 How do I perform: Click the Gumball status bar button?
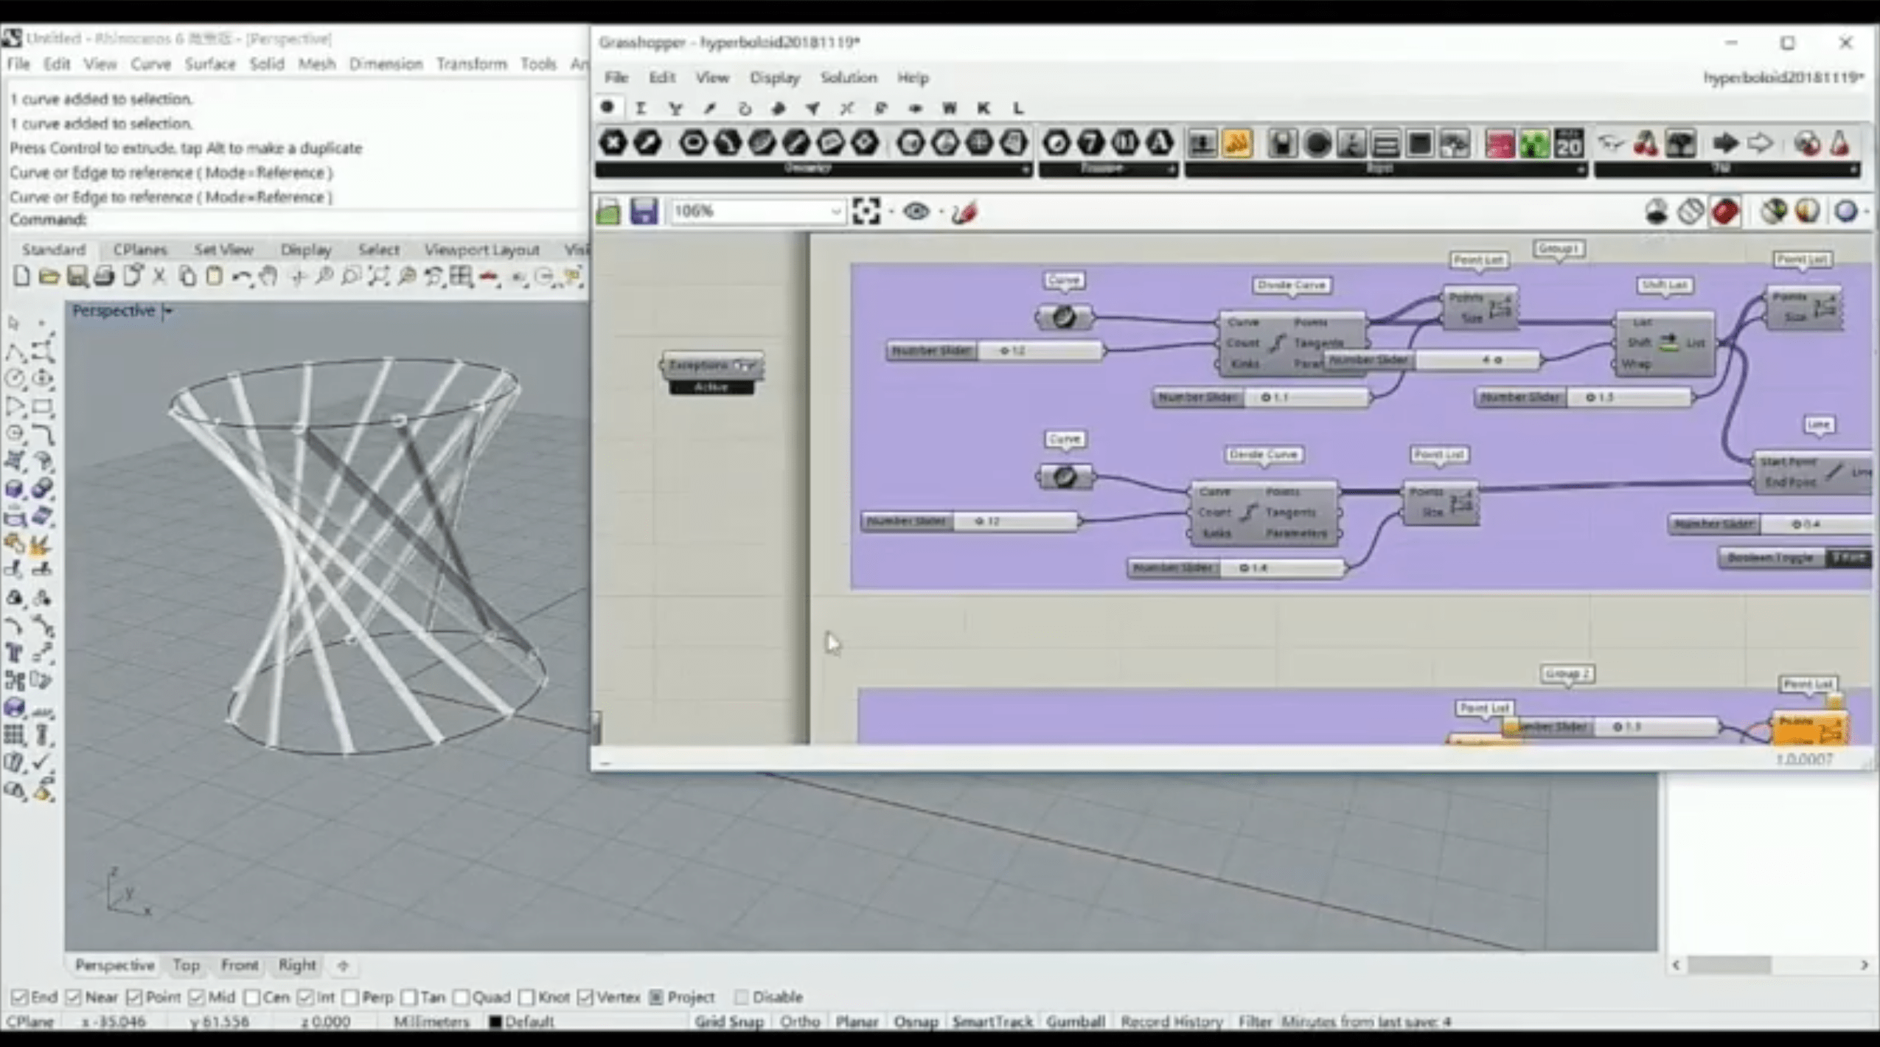[1074, 1021]
